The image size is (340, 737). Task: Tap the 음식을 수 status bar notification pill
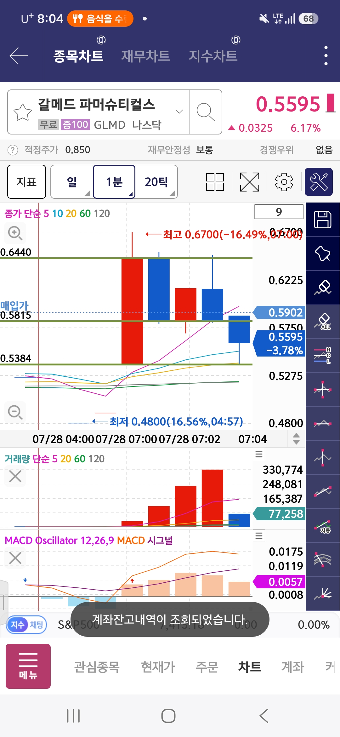(x=100, y=19)
